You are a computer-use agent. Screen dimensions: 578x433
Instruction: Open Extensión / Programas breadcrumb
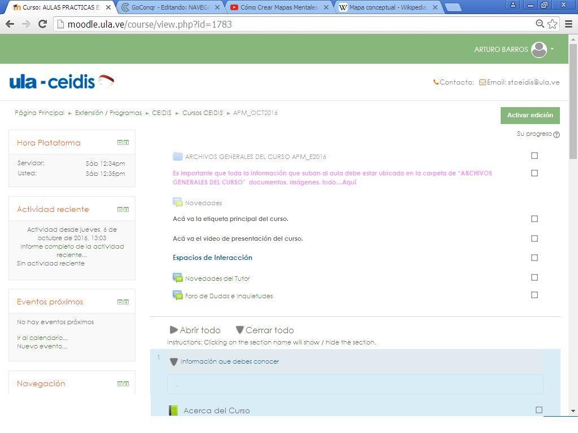coord(108,113)
